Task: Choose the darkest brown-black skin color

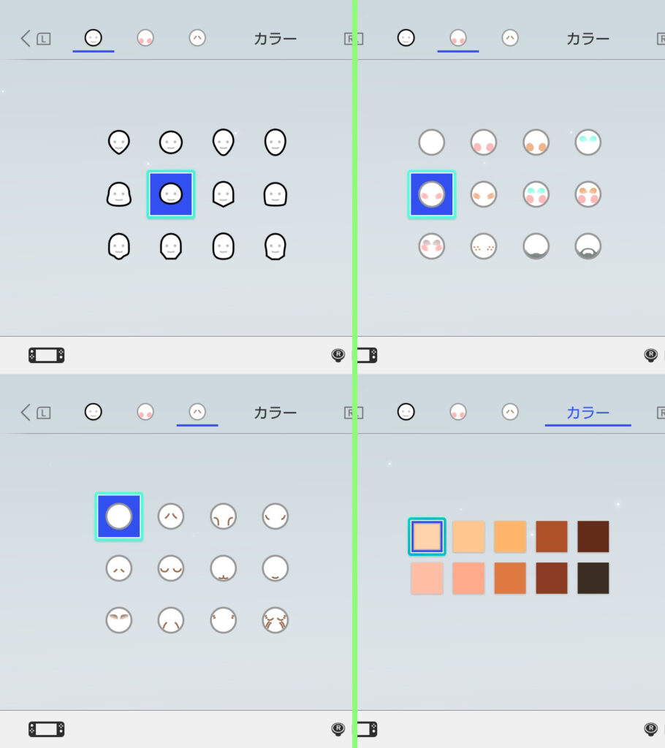Action: [593, 578]
